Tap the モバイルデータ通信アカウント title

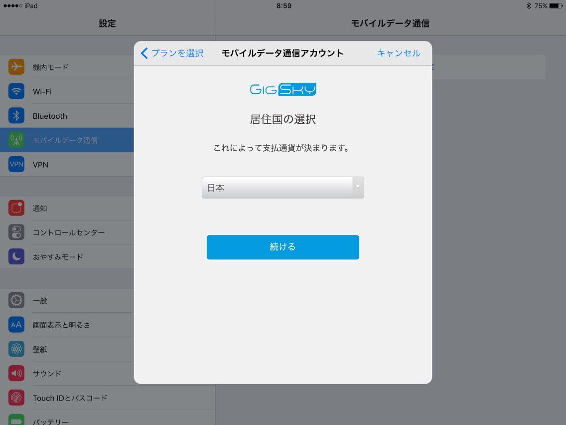[x=283, y=53]
